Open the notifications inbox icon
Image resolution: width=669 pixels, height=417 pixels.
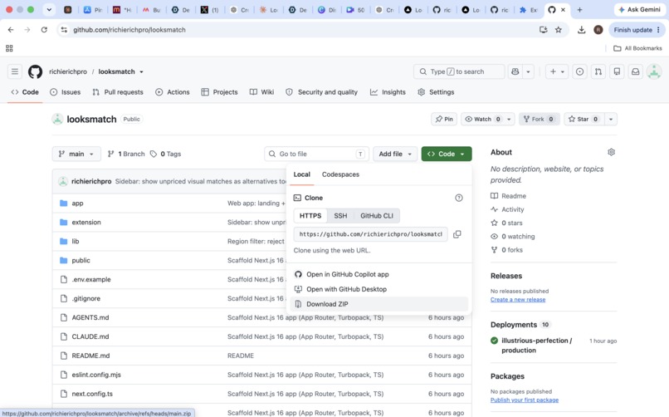coord(635,71)
